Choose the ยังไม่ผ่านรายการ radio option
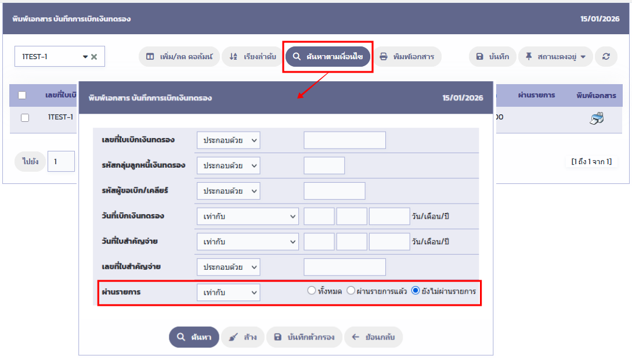The width and height of the screenshot is (632, 358). [416, 291]
